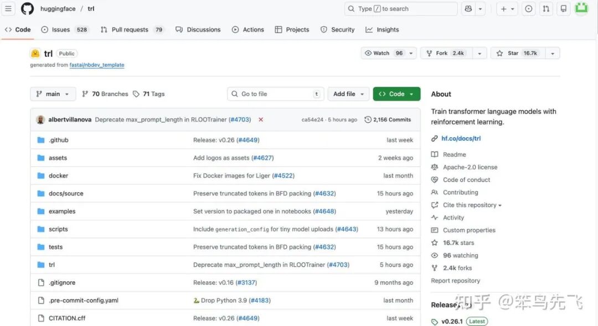598x326 pixels.
Task: Open the hf.co/docs/trl link
Action: click(461, 139)
